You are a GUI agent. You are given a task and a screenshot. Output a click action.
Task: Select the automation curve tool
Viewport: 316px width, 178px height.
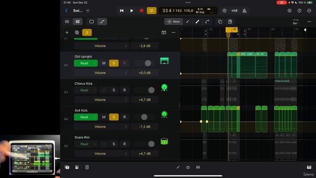(207, 22)
